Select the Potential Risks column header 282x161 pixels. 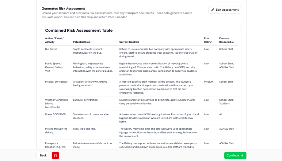coord(82,42)
